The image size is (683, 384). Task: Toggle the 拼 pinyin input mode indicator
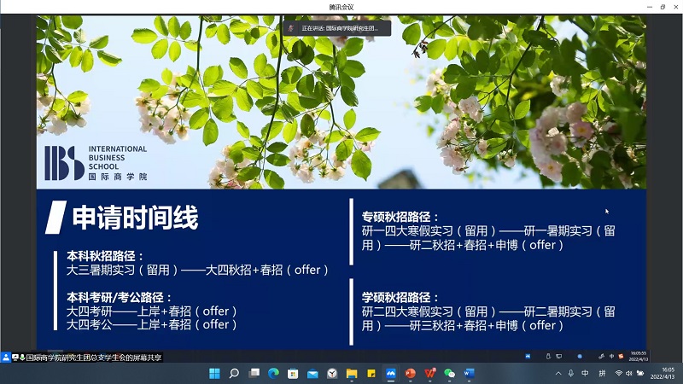pos(602,373)
